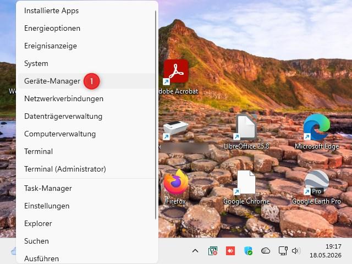Open Google Chrome desktop shortcut
Screen dimensions: 352x264
(x=246, y=187)
